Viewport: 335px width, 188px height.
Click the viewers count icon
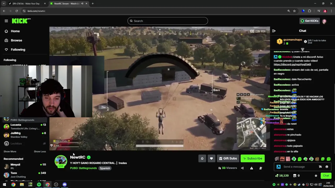pyautogui.click(x=220, y=168)
